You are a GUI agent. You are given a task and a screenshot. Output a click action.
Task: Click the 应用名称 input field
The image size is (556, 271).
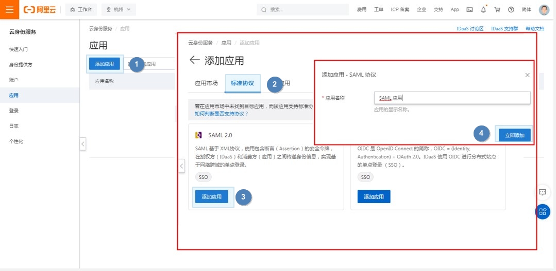click(x=452, y=98)
